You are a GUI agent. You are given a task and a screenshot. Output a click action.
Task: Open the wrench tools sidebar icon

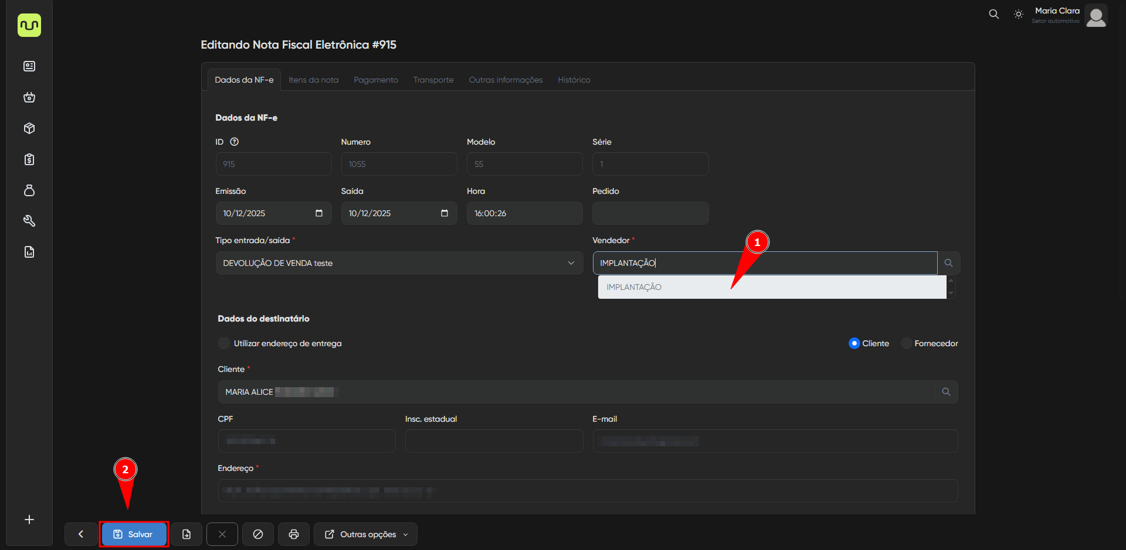[x=29, y=221]
